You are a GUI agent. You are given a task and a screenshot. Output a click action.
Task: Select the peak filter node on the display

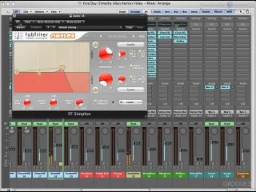click(62, 67)
